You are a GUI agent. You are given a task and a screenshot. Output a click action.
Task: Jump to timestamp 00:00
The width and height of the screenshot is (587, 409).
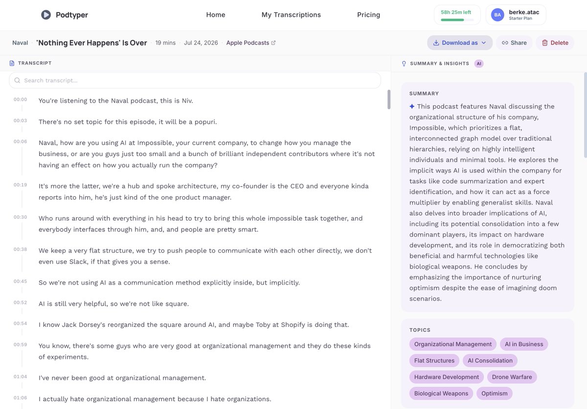coord(20,100)
